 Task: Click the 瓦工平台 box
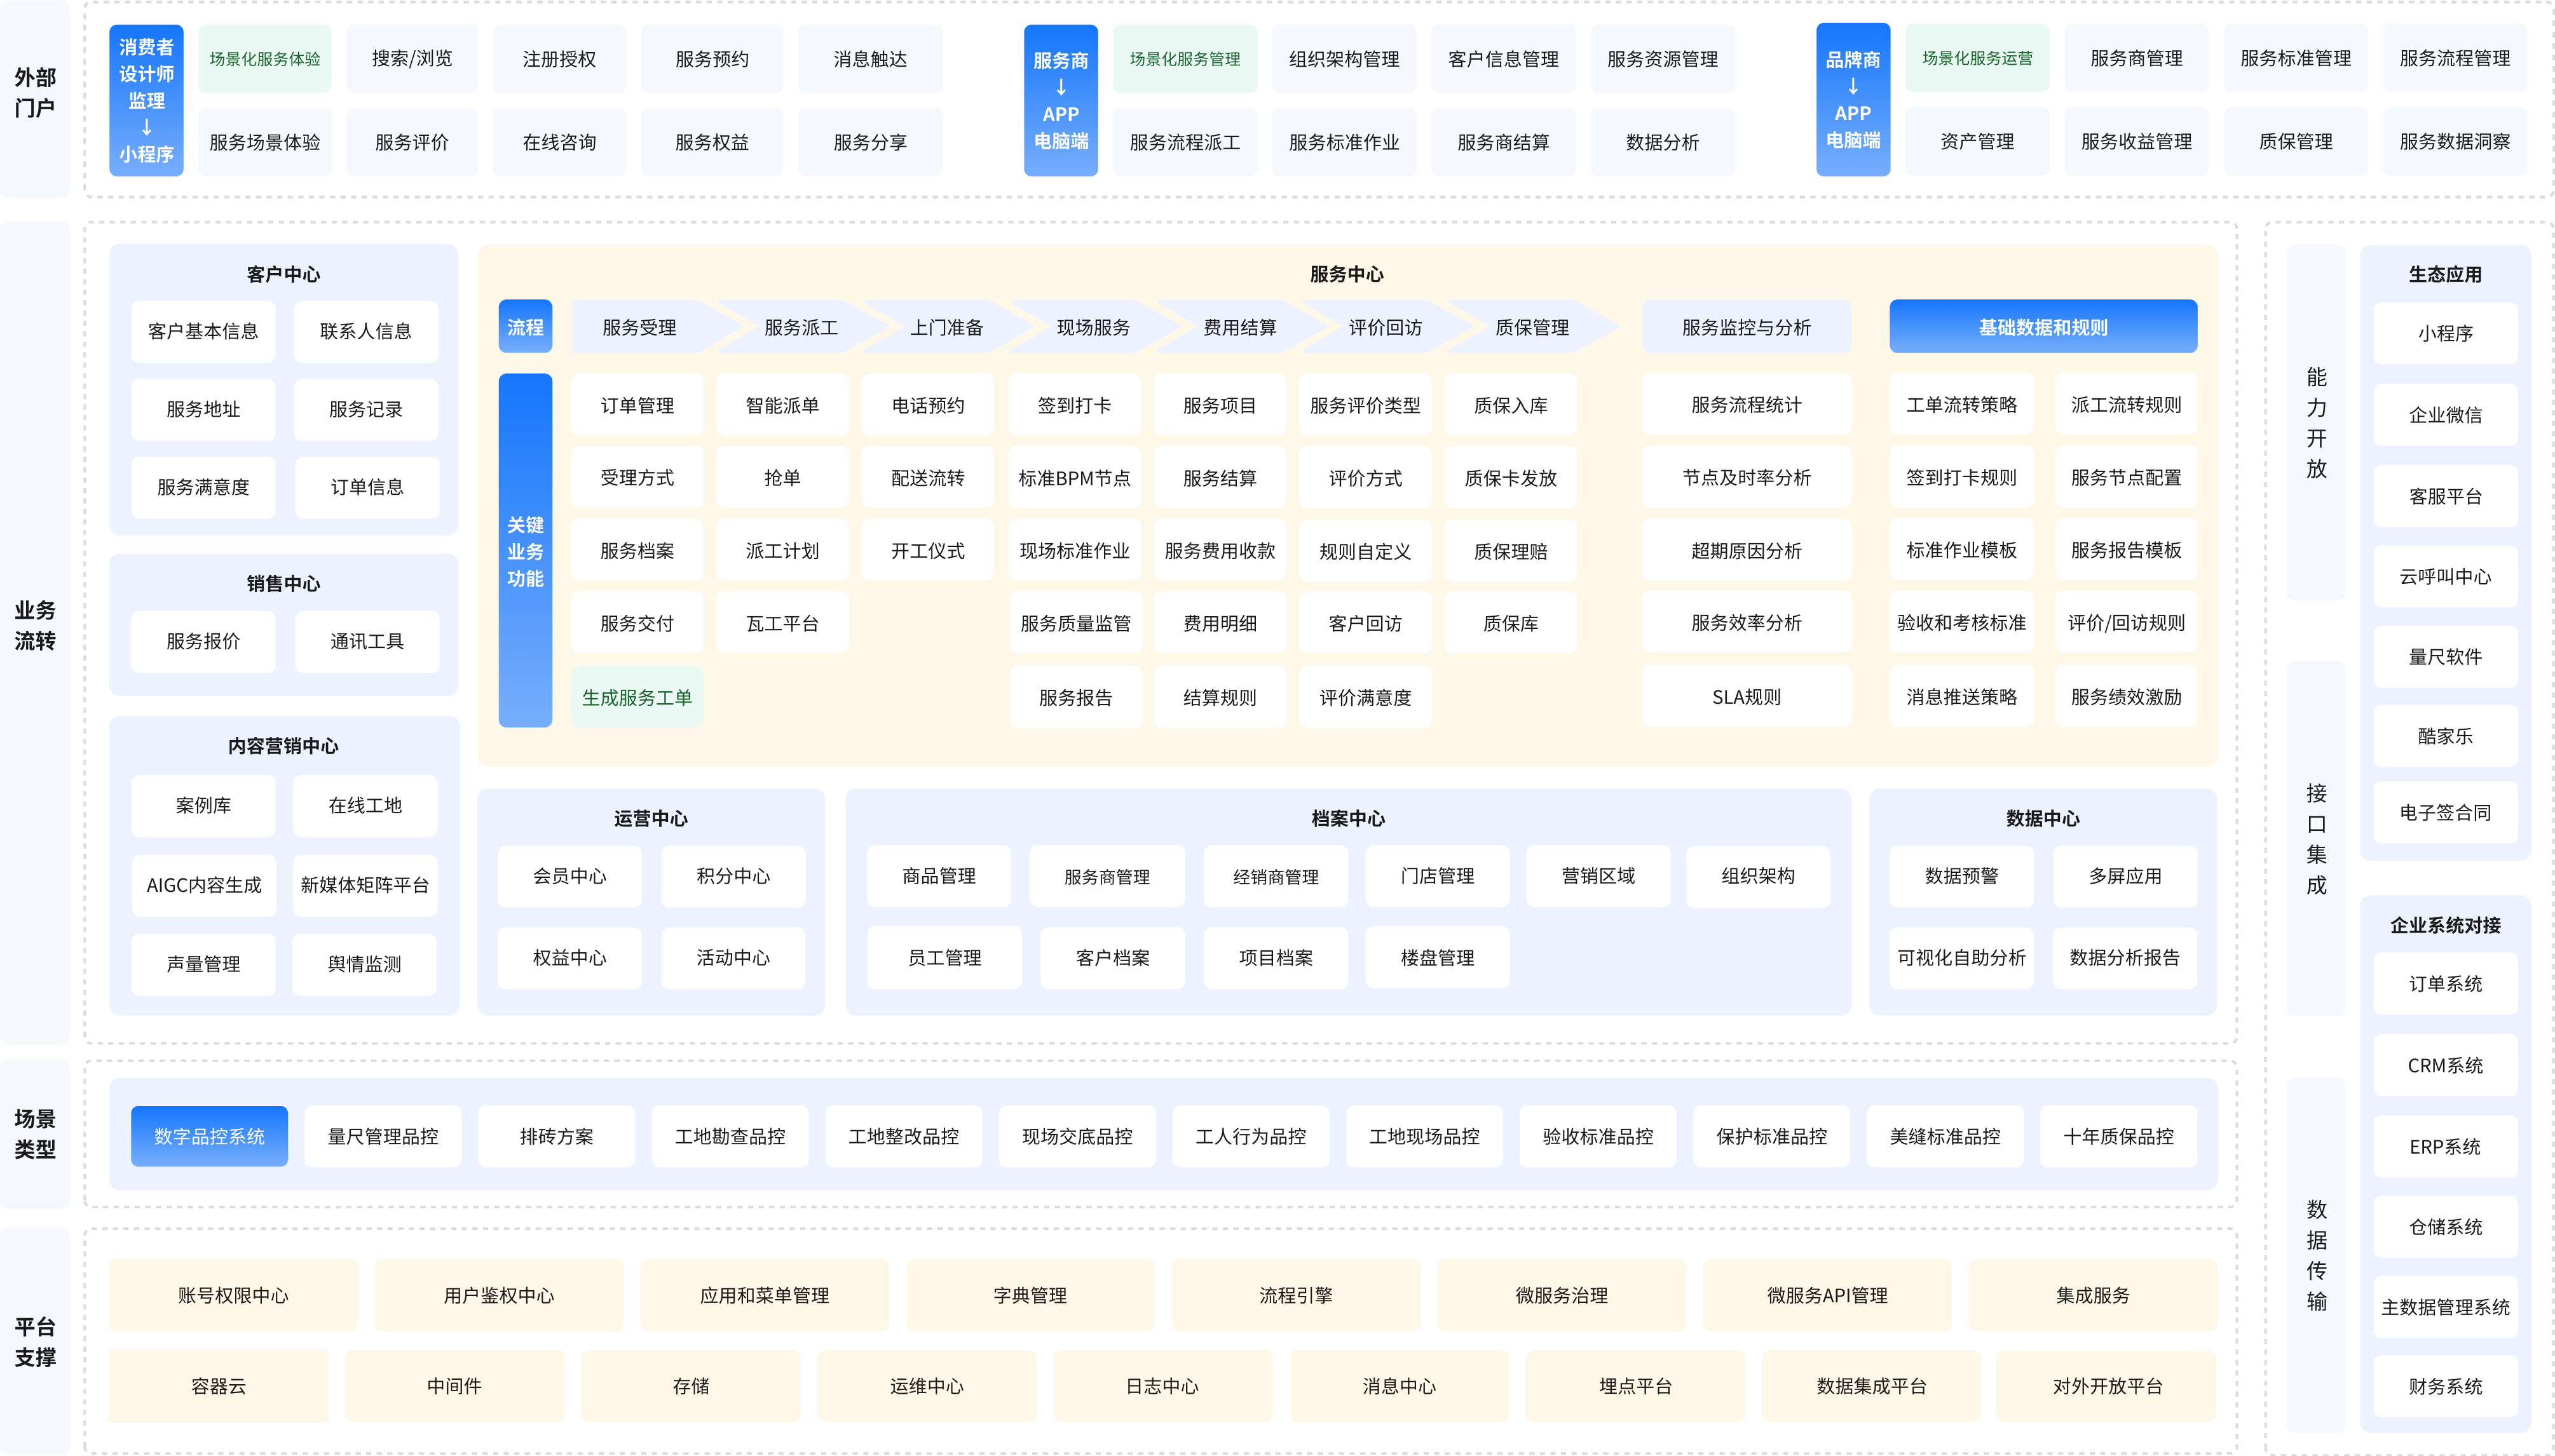pyautogui.click(x=782, y=623)
